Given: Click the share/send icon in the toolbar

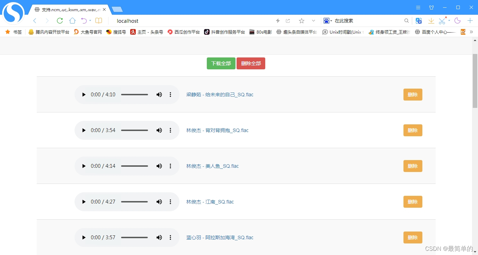Looking at the screenshot, I should (x=288, y=21).
